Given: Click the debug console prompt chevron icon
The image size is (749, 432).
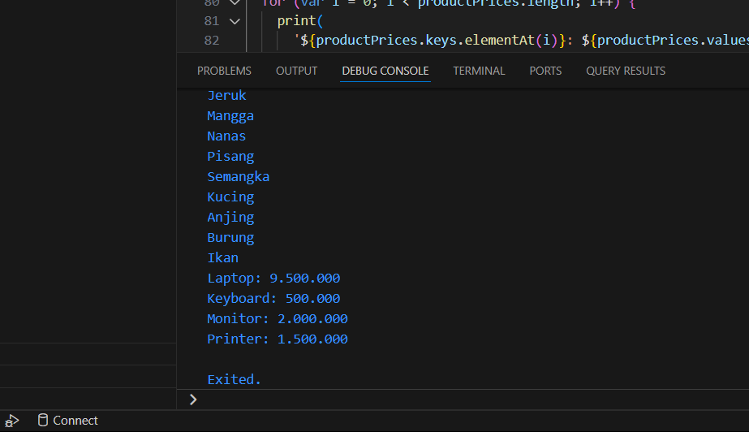Looking at the screenshot, I should pyautogui.click(x=193, y=399).
